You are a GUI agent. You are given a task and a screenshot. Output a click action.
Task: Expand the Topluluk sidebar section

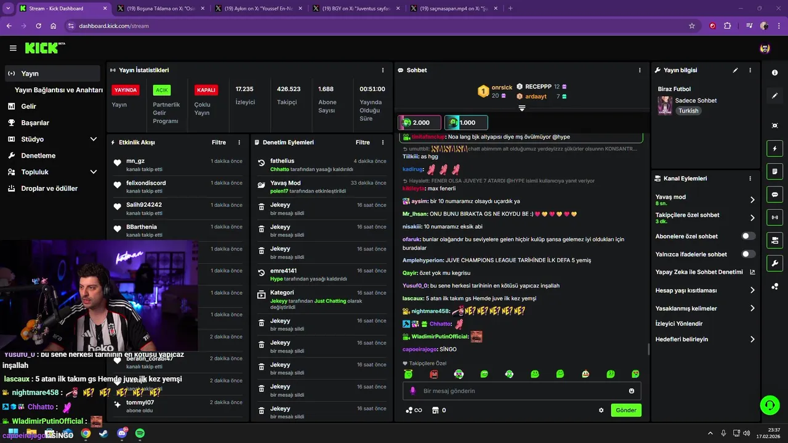click(x=94, y=172)
